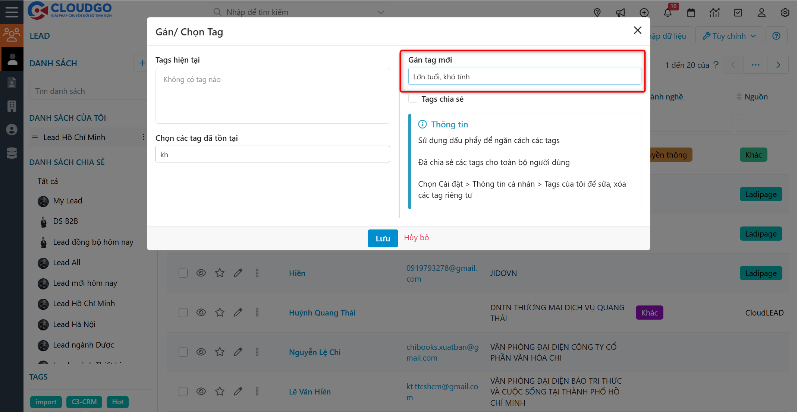Image resolution: width=798 pixels, height=412 pixels.
Task: Click the Hủy bỏ cancel link
Action: click(x=416, y=238)
